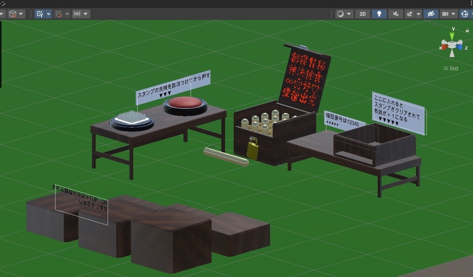Toggle scene lighting lightbulb button
Screen dimensions: 473x277
click(x=379, y=14)
